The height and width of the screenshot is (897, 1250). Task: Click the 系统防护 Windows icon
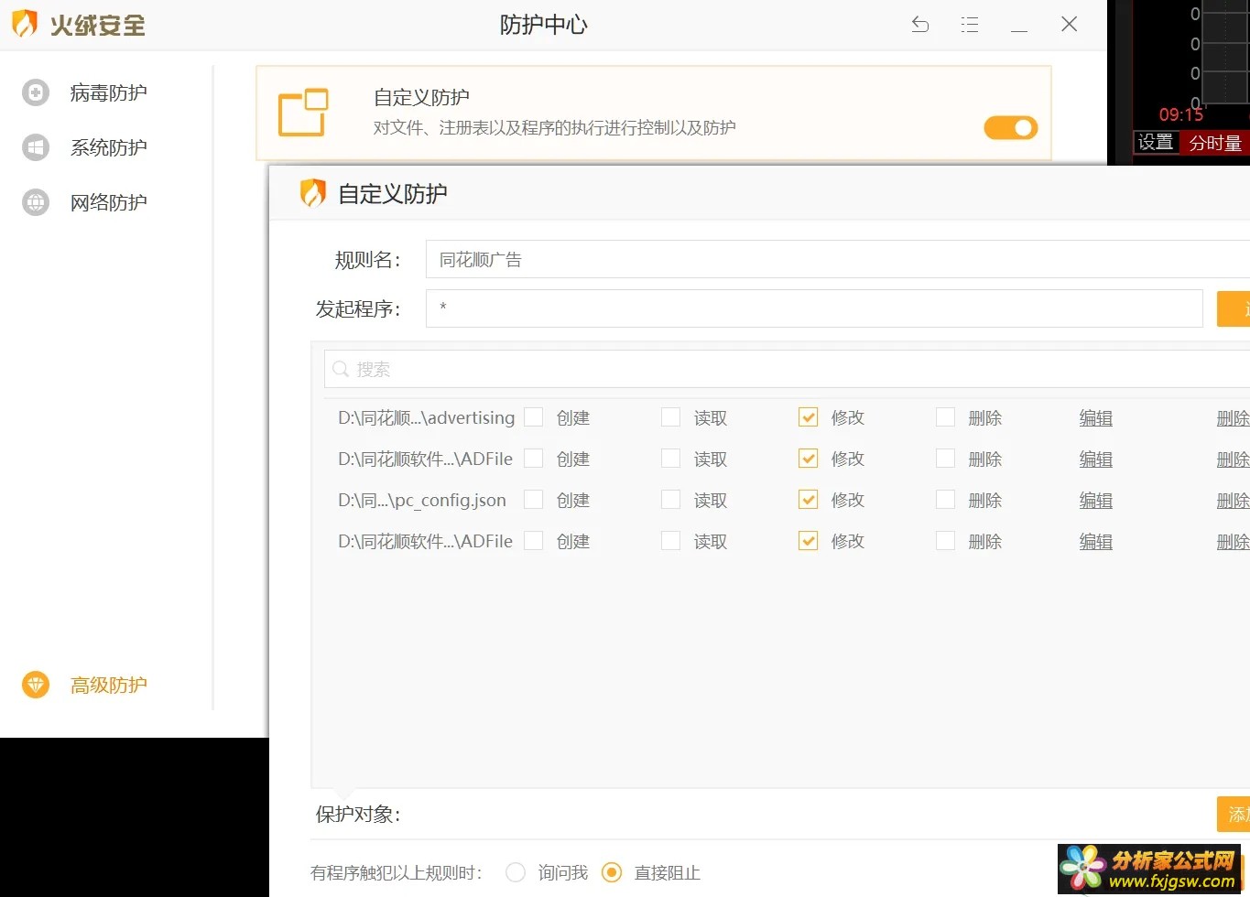point(36,147)
